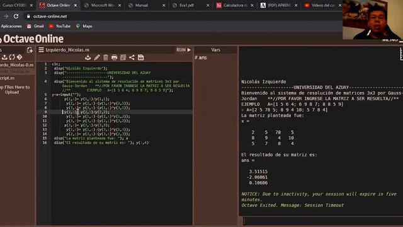Image resolution: width=403 pixels, height=227 pixels.
Task: Create a new file with the add-file icon
Action: 30,50
